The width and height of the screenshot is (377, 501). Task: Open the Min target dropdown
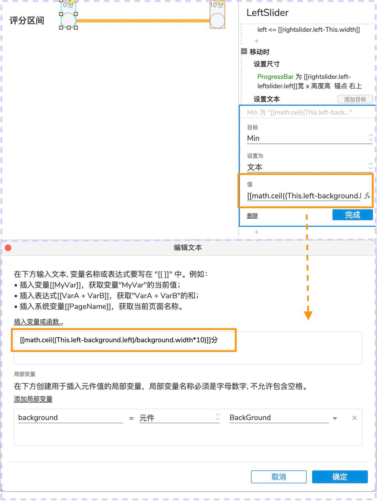click(x=310, y=138)
